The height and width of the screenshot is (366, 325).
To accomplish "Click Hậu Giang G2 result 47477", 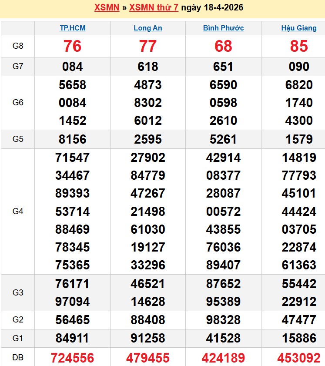I will 299,320.
